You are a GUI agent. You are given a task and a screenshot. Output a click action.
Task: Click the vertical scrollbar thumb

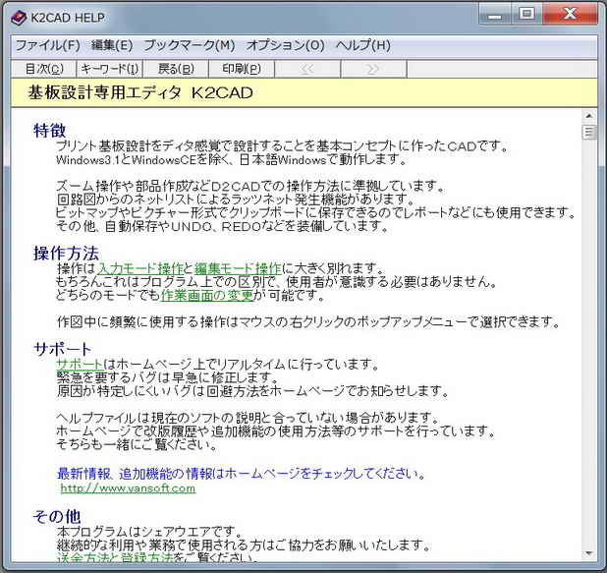tap(588, 133)
